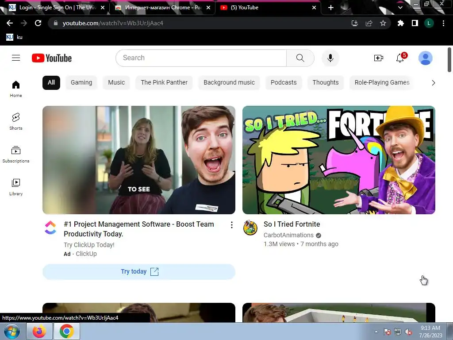Click Chrome icon in taskbar
This screenshot has height=340, width=453.
(66, 332)
